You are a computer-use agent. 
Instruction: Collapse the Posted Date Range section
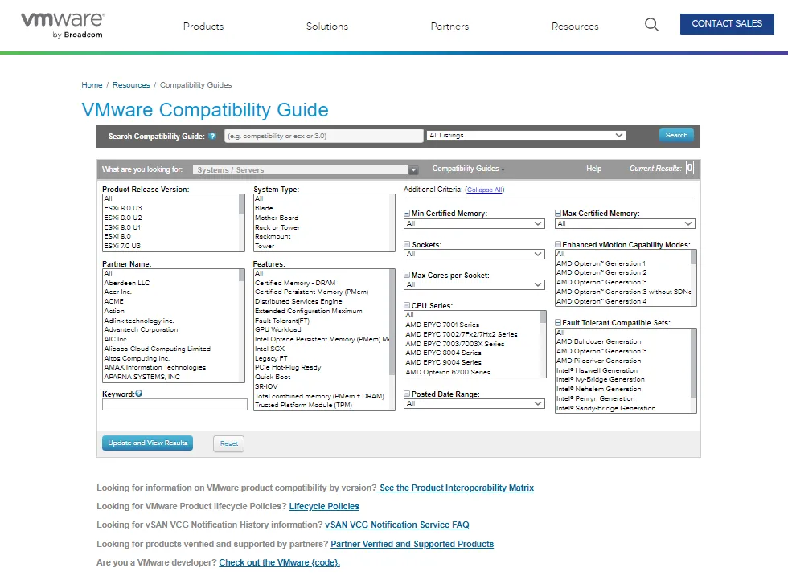click(x=407, y=394)
